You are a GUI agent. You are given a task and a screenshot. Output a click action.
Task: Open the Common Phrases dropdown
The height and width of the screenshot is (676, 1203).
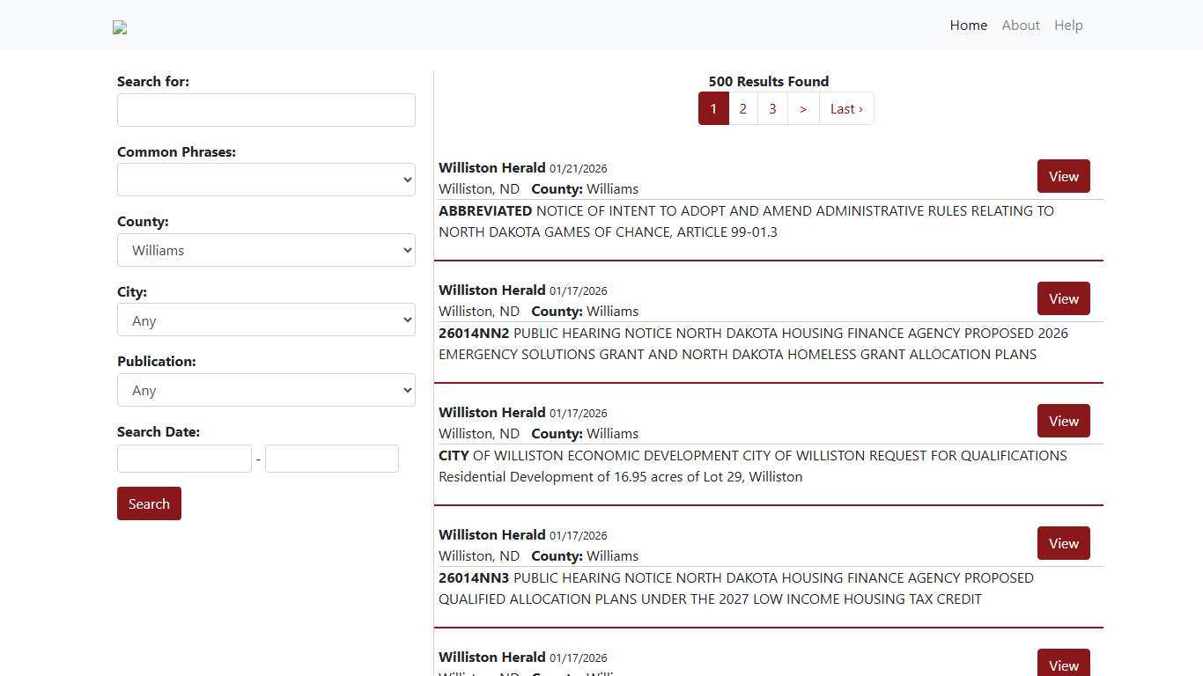pos(266,180)
